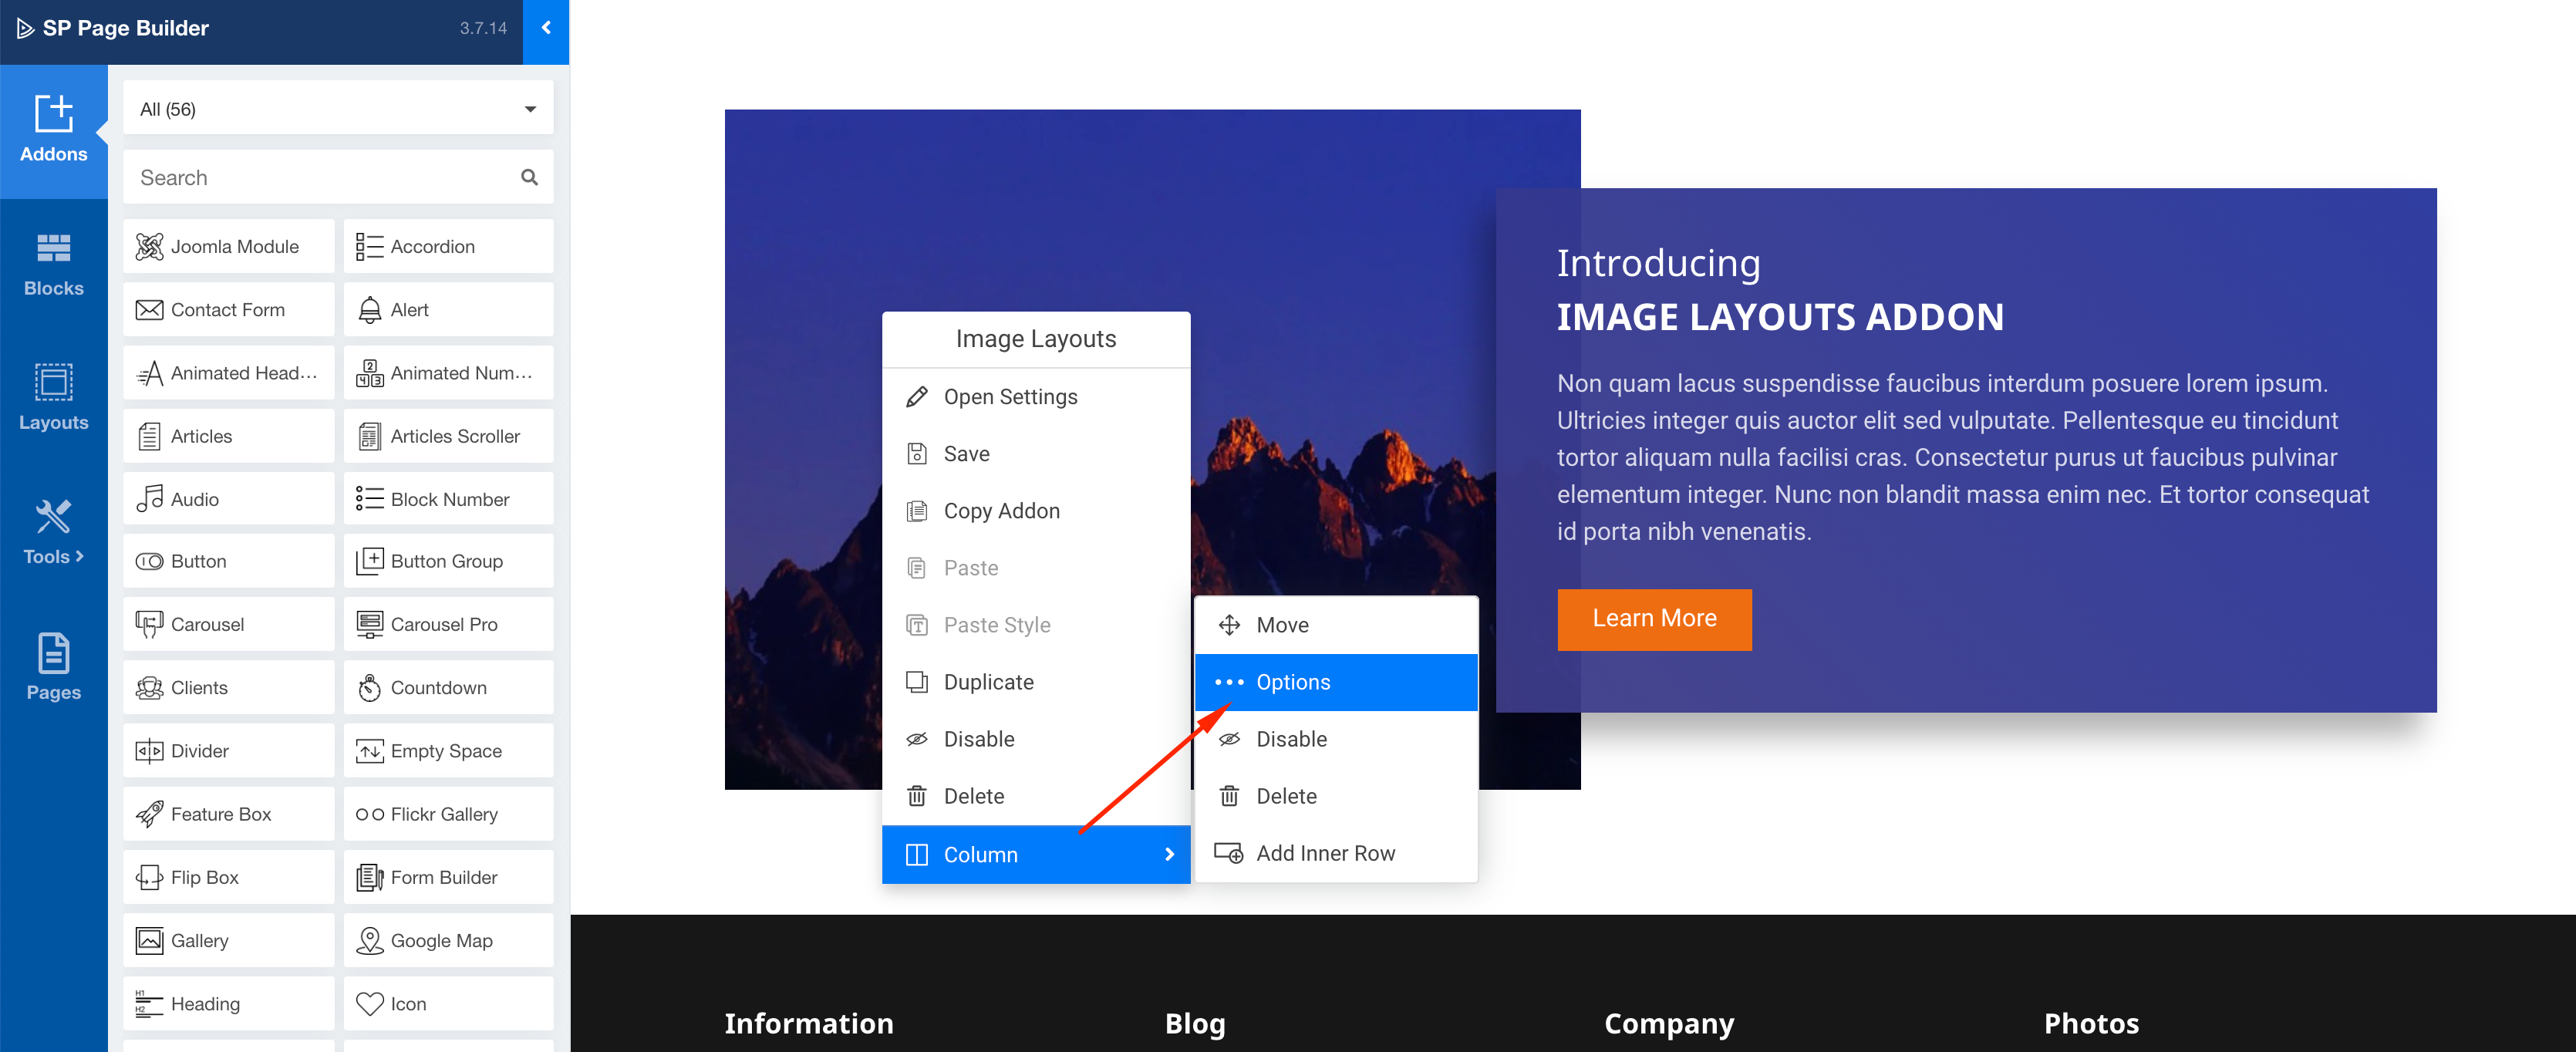Viewport: 2576px width, 1052px height.
Task: Disable the column via submenu
Action: tap(1290, 739)
